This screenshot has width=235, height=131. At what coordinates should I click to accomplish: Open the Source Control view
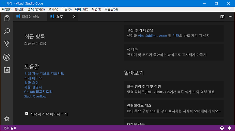pyautogui.click(x=7, y=44)
